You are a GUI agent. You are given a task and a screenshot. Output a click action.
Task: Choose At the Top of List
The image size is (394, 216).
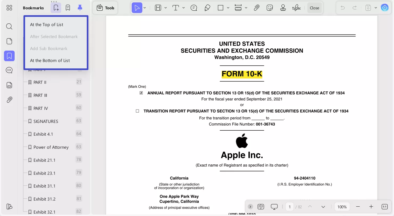(x=47, y=24)
